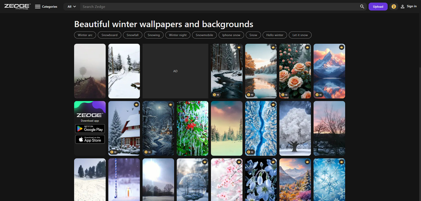The image size is (421, 201).
Task: Choose the Snow tag
Action: [x=253, y=35]
